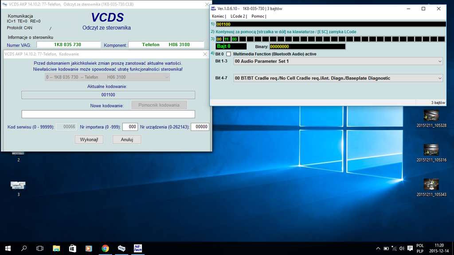Open File Explorer from the taskbar

click(56, 248)
